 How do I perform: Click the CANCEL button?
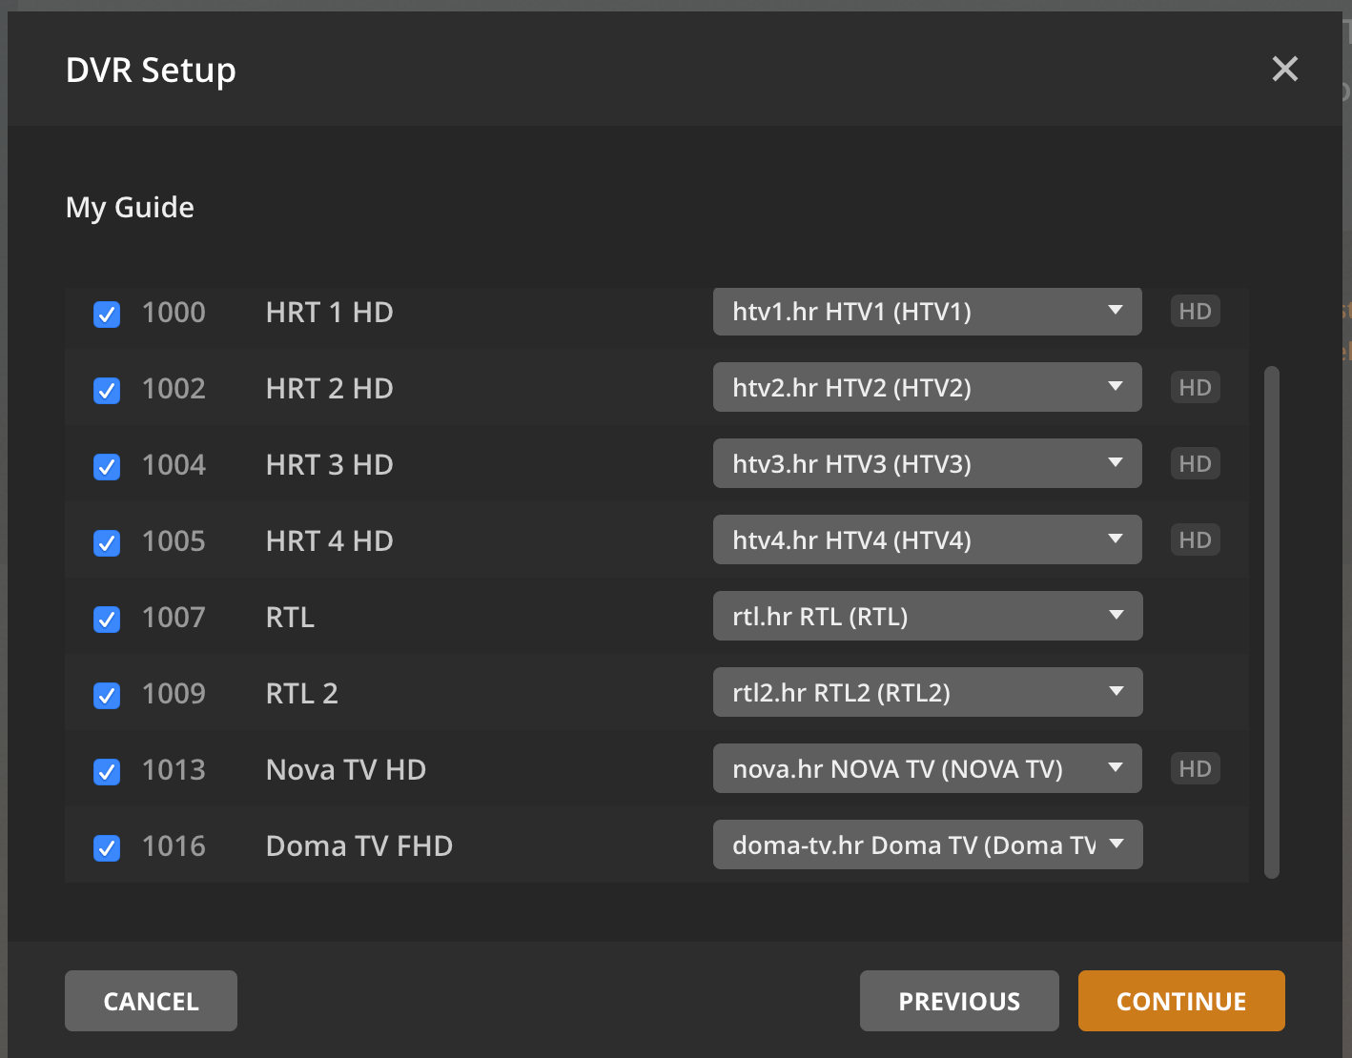(x=151, y=1001)
